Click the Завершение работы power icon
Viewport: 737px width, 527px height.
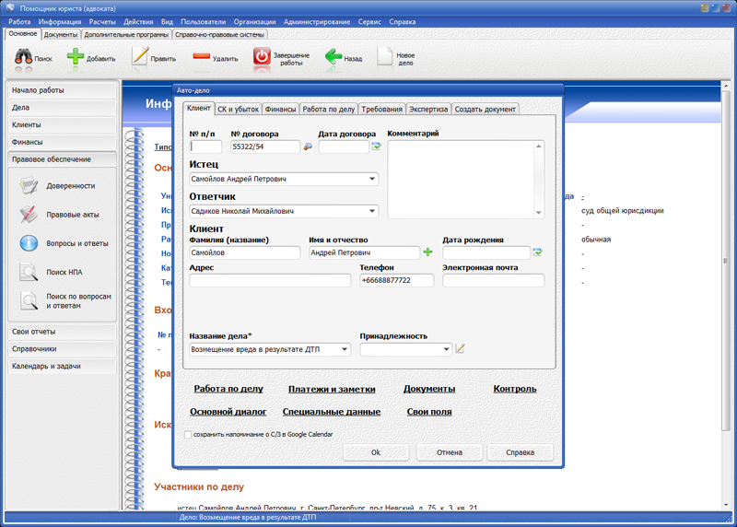click(x=262, y=57)
